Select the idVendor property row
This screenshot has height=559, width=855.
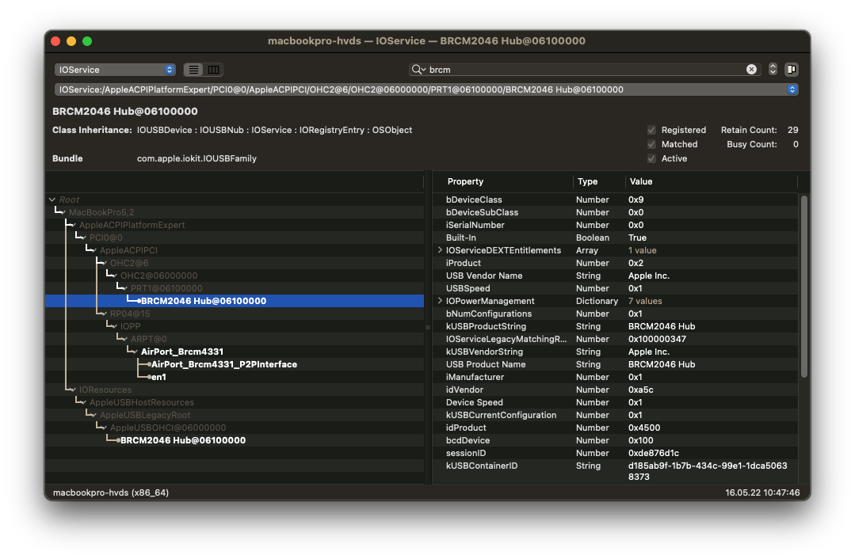pyautogui.click(x=615, y=390)
